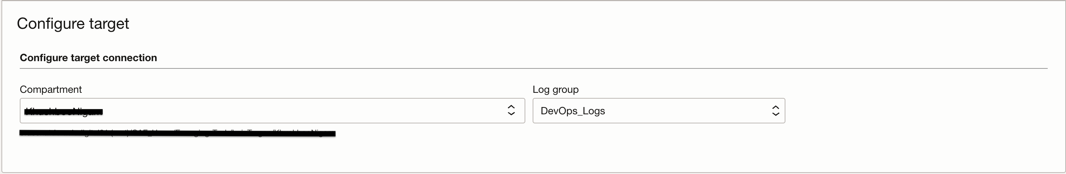Click the "Configure target connection" section title
The image size is (1066, 174).
click(x=88, y=58)
